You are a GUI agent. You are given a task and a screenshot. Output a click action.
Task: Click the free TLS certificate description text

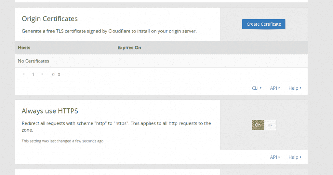[x=109, y=31]
